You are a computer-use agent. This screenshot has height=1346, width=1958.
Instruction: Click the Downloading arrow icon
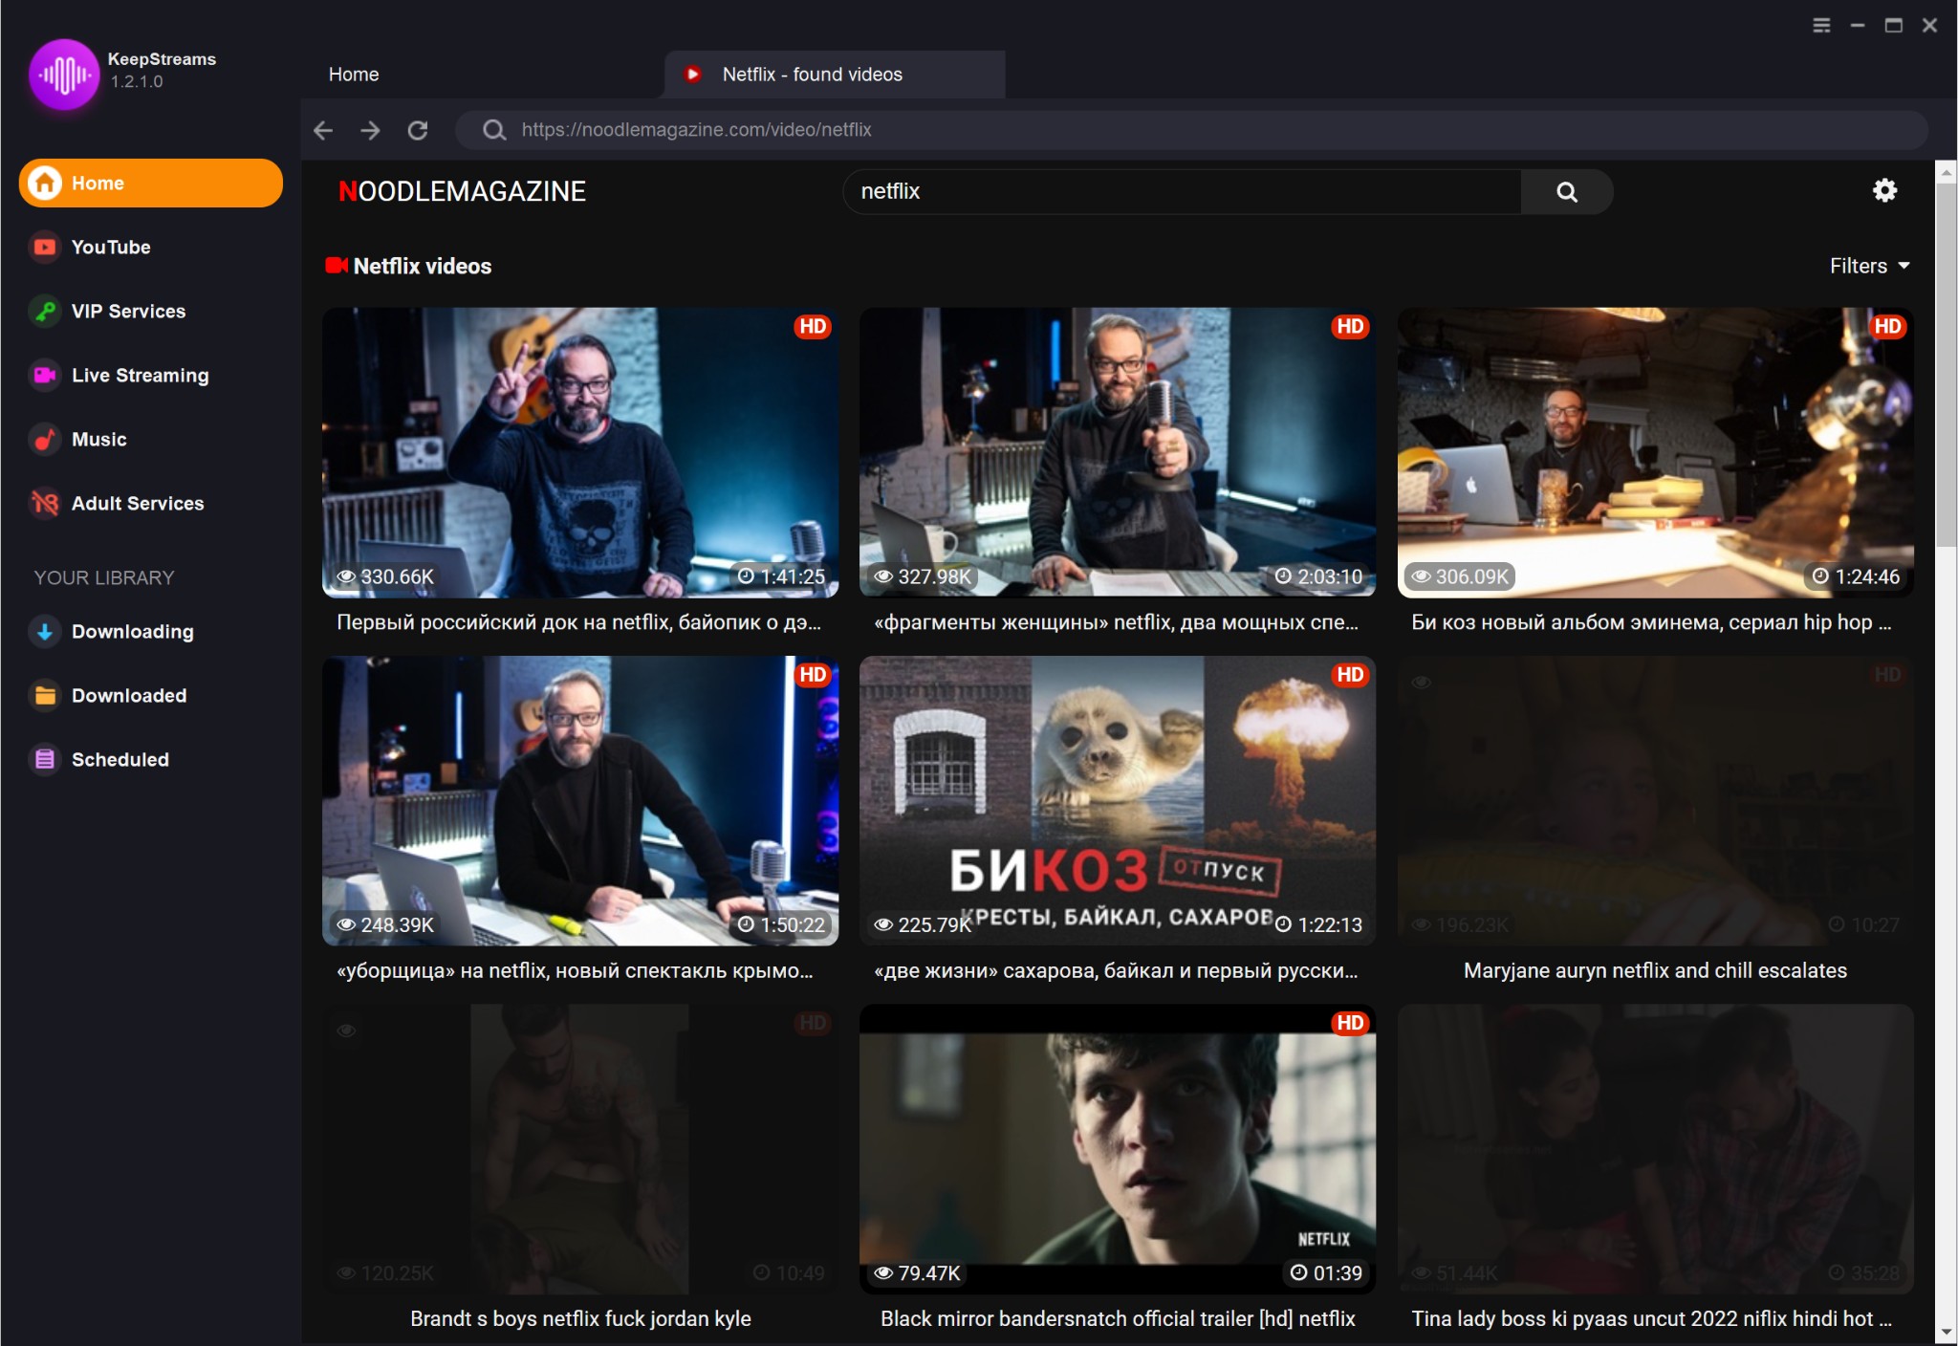click(44, 631)
